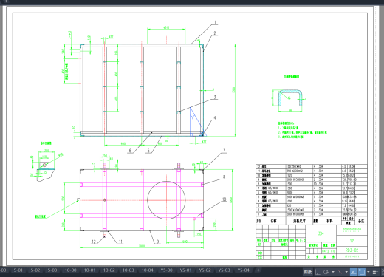
Task: Go to the 10-03 layout tab
Action: [128, 270]
